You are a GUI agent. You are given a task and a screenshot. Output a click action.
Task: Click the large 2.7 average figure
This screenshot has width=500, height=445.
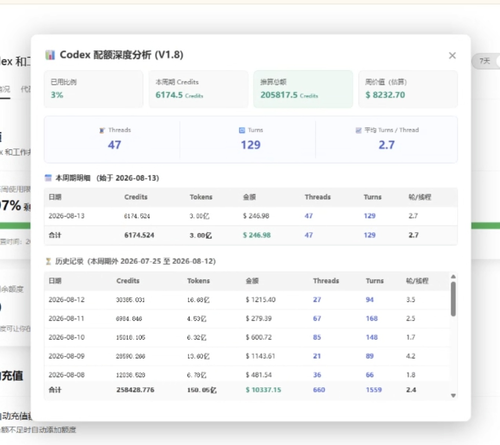point(387,145)
